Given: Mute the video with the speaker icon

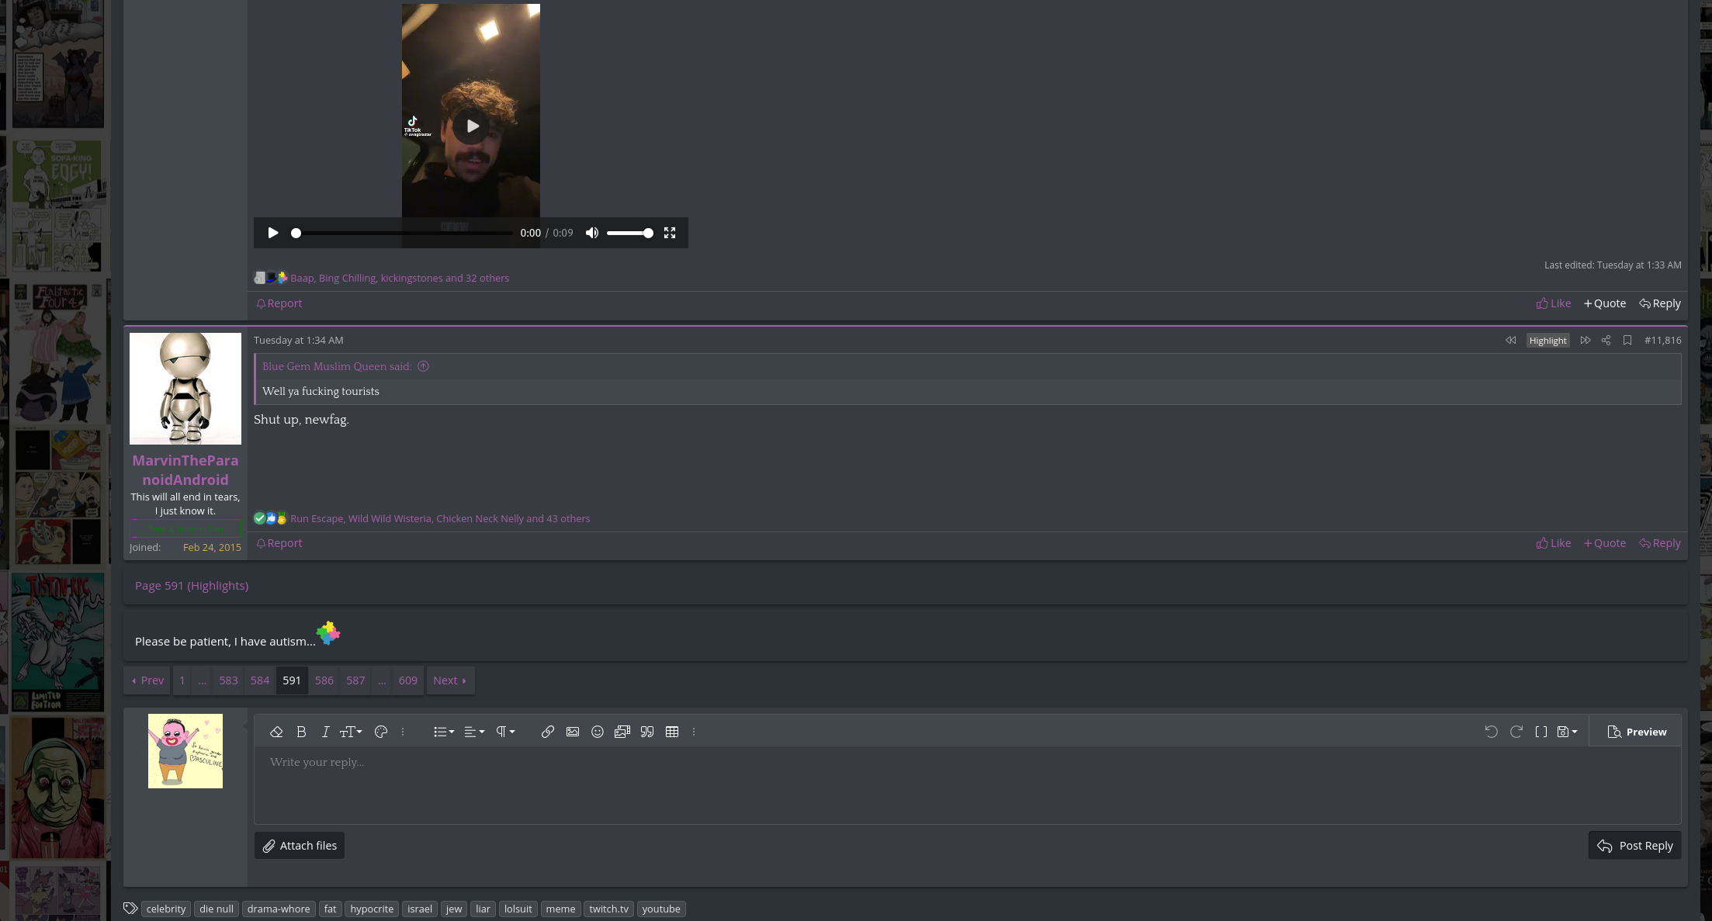Looking at the screenshot, I should pyautogui.click(x=592, y=233).
